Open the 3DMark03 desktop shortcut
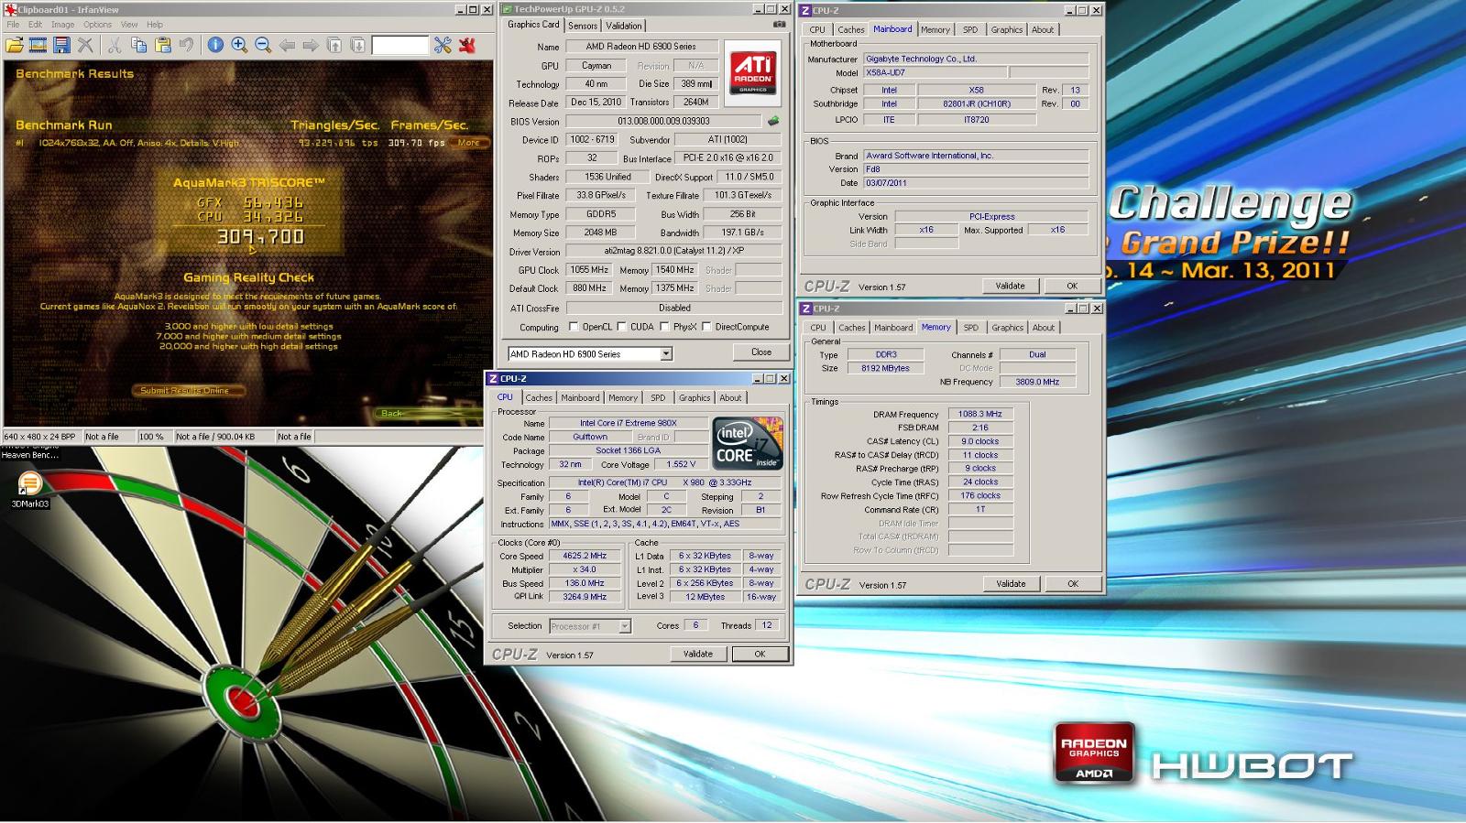The image size is (1466, 823). coord(29,490)
